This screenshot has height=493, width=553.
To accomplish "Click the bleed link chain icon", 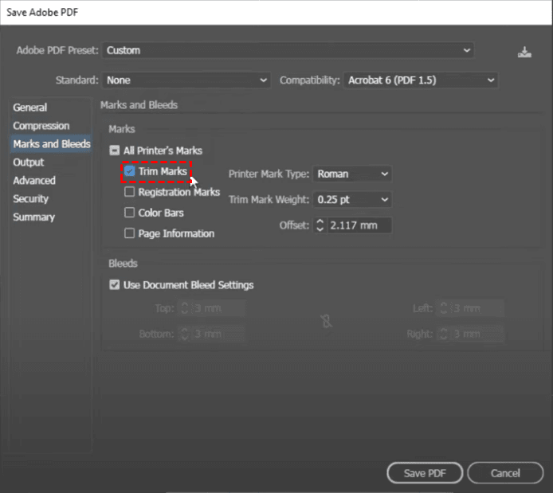I will point(326,321).
